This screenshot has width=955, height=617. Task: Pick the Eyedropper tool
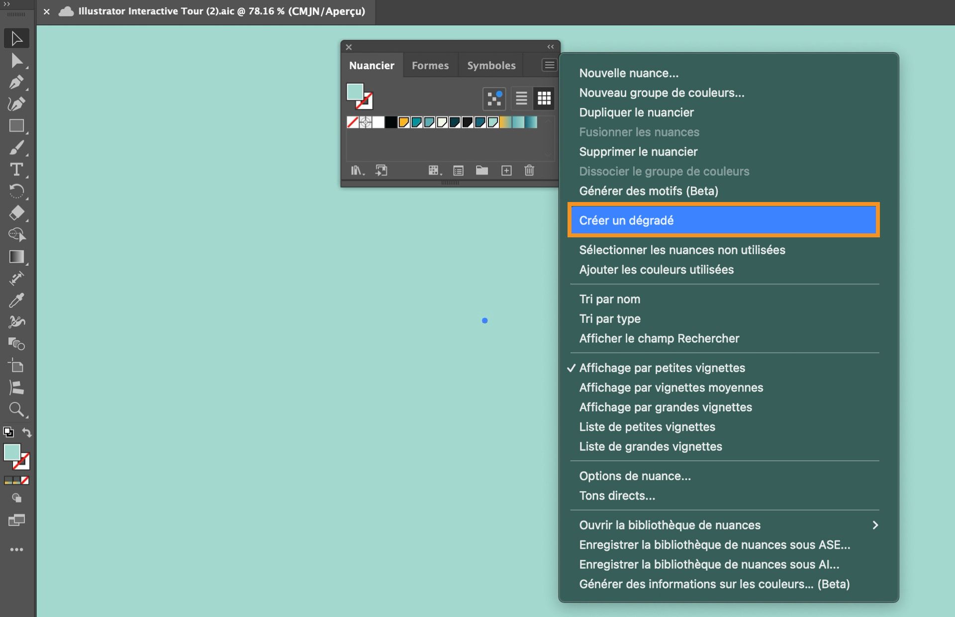(16, 300)
